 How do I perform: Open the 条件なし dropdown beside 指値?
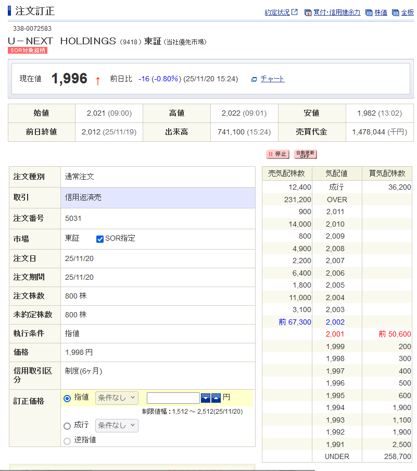116,398
